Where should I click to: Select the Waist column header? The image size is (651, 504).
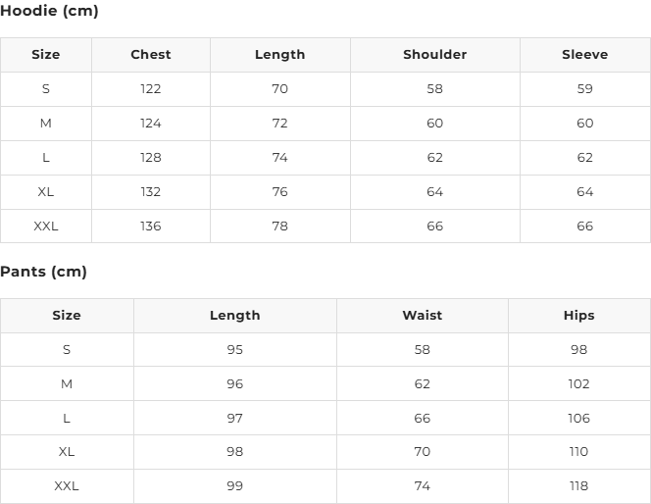422,316
